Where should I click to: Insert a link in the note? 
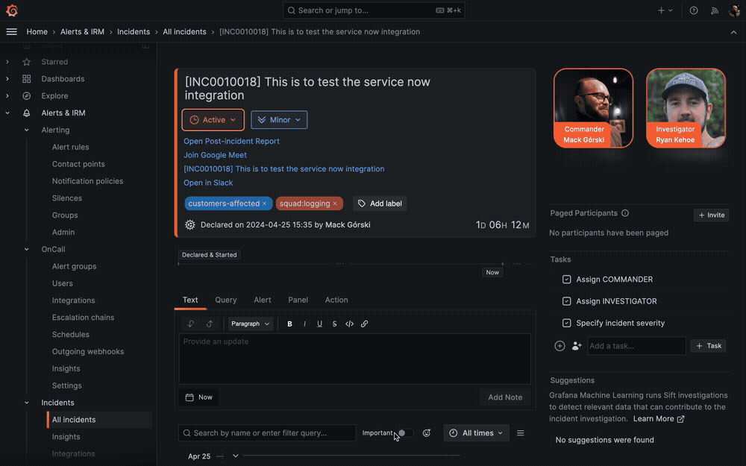365,324
